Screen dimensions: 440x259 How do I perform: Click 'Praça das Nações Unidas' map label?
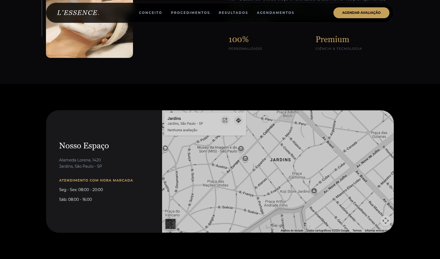[216, 183]
